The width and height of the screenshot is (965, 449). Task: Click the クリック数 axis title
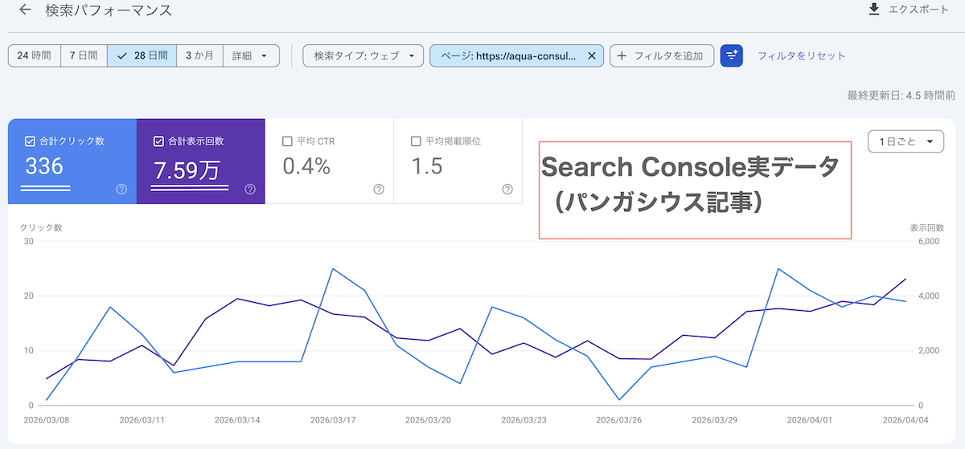[x=41, y=227]
